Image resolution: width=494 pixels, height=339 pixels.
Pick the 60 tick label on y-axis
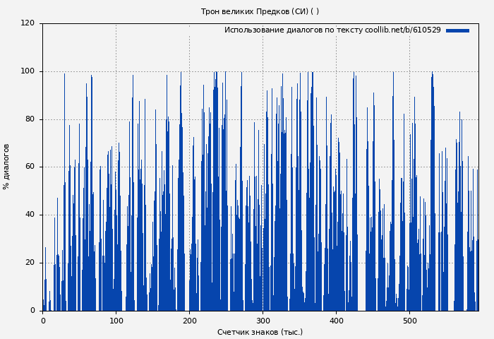pos(30,167)
